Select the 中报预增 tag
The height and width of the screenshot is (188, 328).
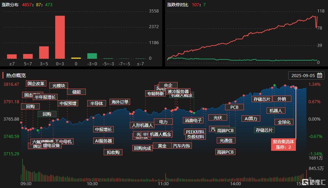(68, 103)
